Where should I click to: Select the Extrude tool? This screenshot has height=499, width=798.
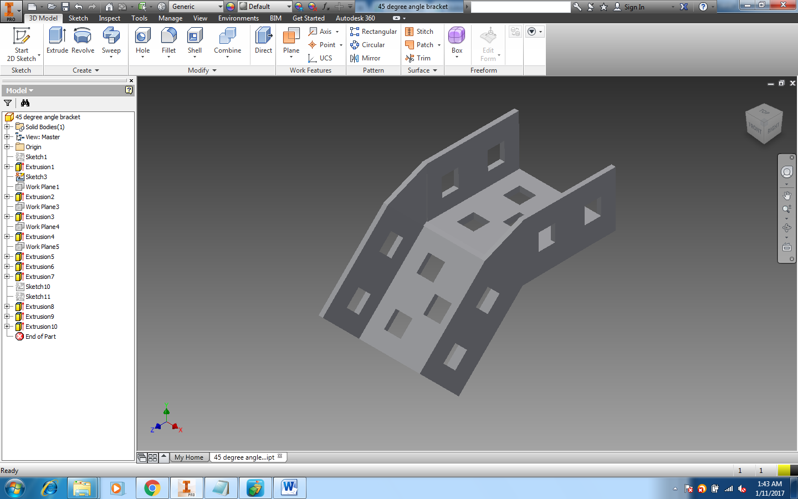click(57, 42)
